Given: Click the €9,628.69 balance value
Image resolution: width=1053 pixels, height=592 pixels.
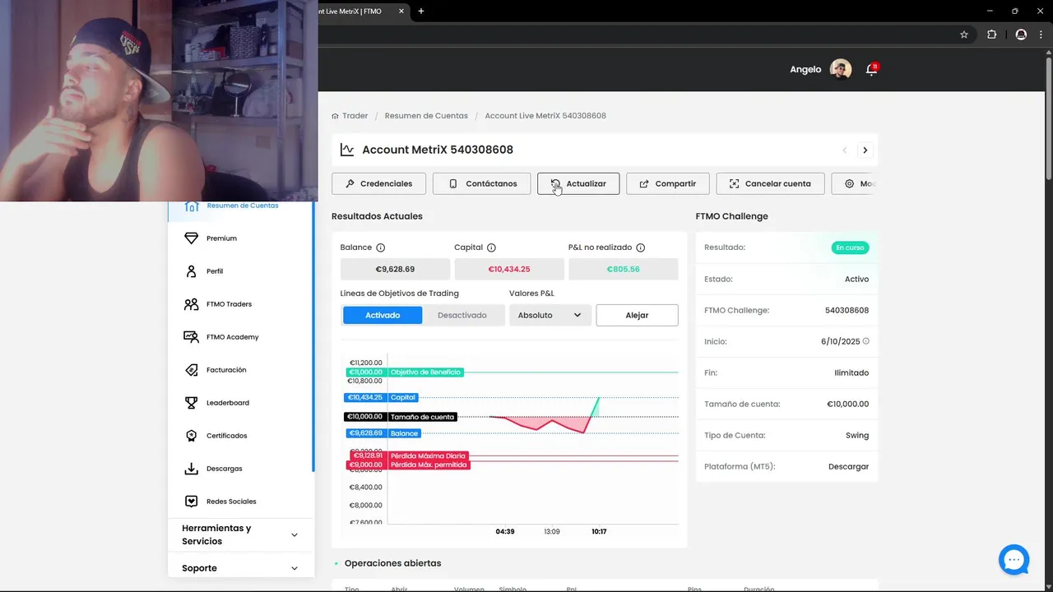Looking at the screenshot, I should tap(395, 269).
